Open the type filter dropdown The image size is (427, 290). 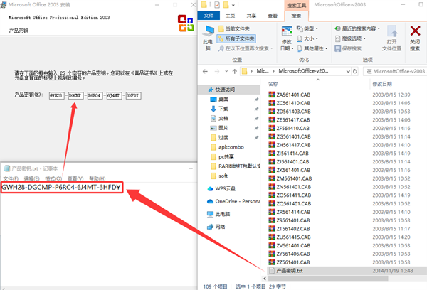[x=307, y=28]
